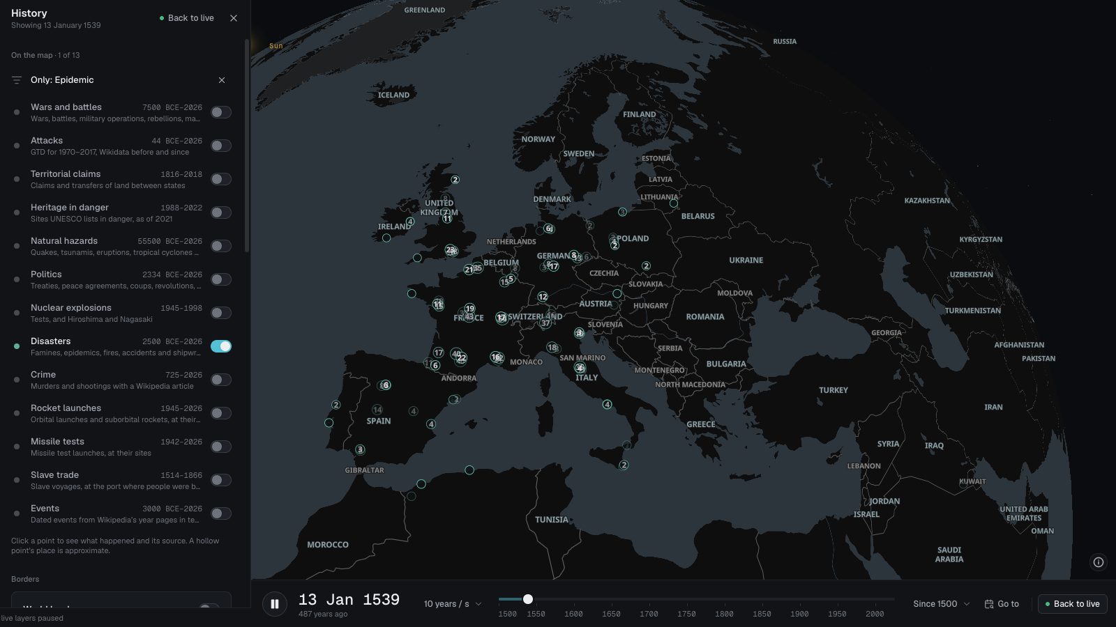Enable the Wars and battles layer
This screenshot has height=627, width=1116.
221,112
